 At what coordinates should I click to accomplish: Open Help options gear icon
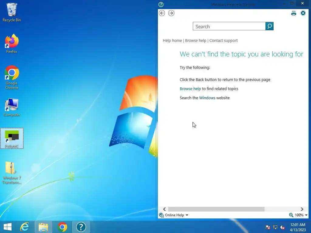(303, 13)
